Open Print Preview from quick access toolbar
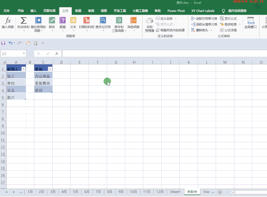 (x=36, y=43)
